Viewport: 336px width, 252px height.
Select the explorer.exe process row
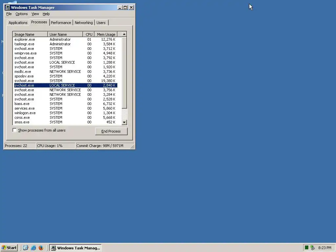[66, 39]
